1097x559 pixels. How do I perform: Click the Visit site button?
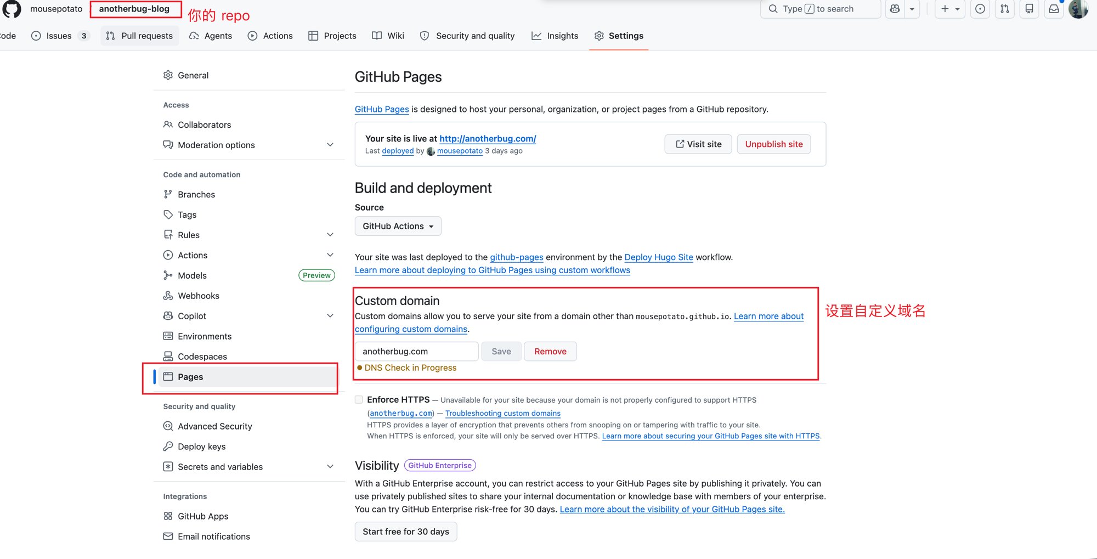tap(698, 144)
